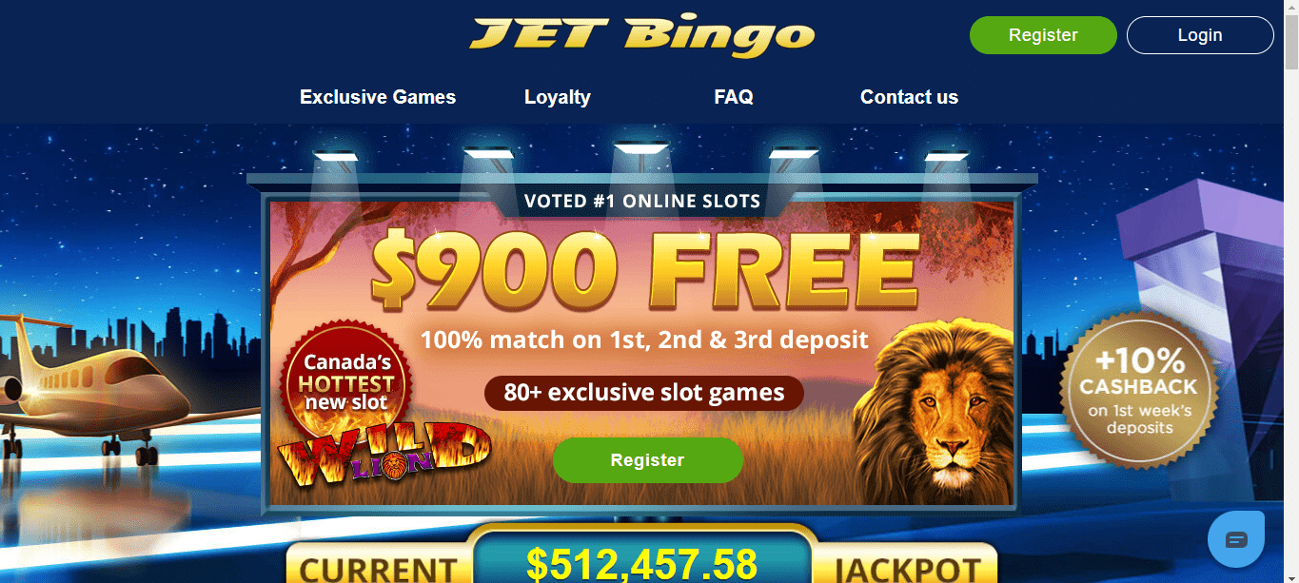Open the live chat bubble icon

(1235, 539)
